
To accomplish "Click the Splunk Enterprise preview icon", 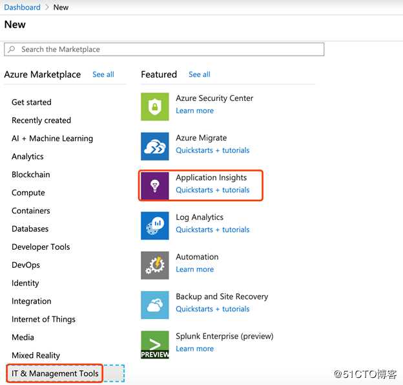I will [155, 345].
